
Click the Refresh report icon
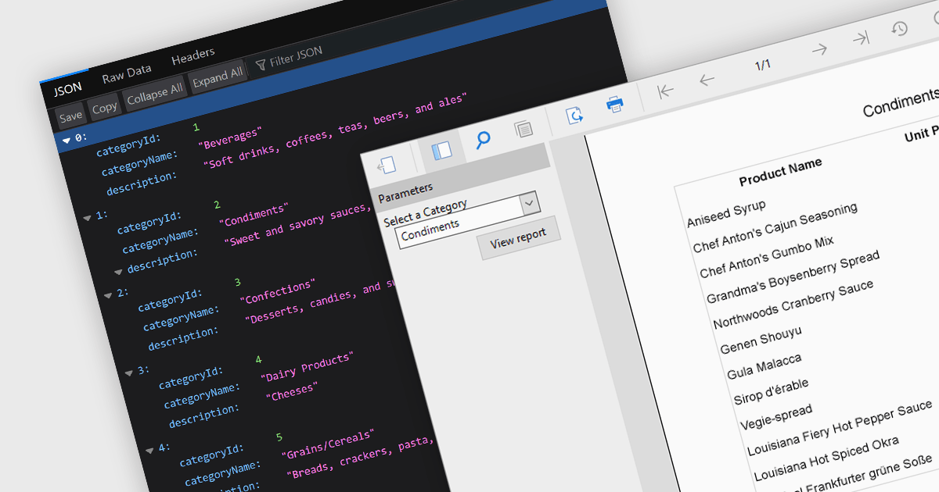pos(575,116)
